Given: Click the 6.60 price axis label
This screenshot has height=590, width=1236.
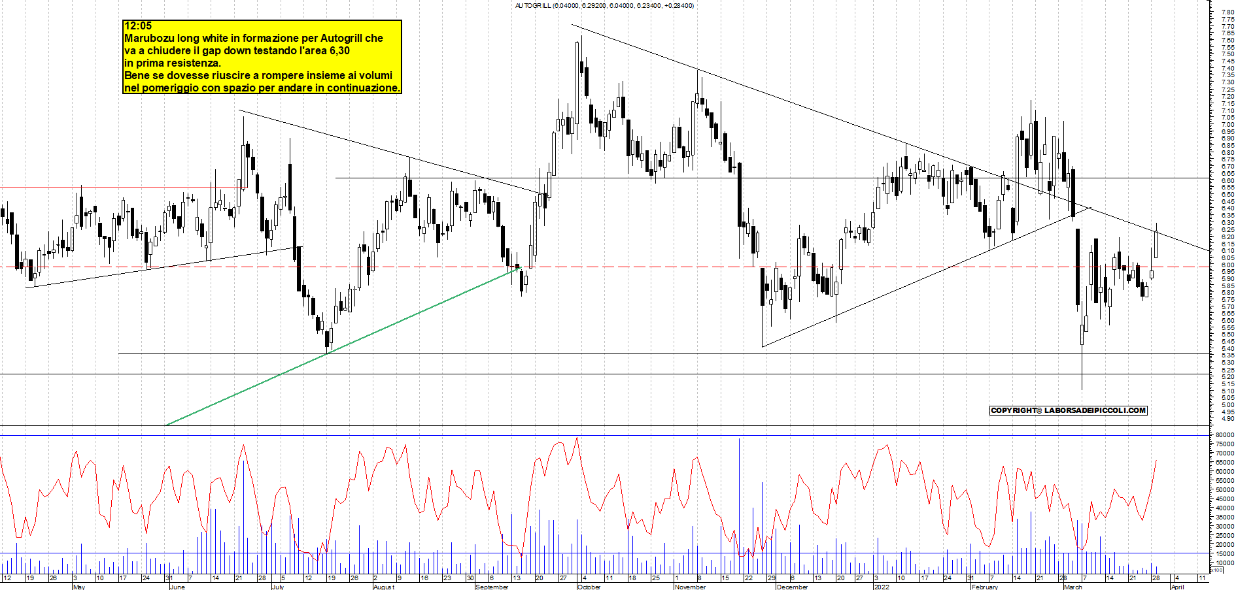Looking at the screenshot, I should 1227,180.
